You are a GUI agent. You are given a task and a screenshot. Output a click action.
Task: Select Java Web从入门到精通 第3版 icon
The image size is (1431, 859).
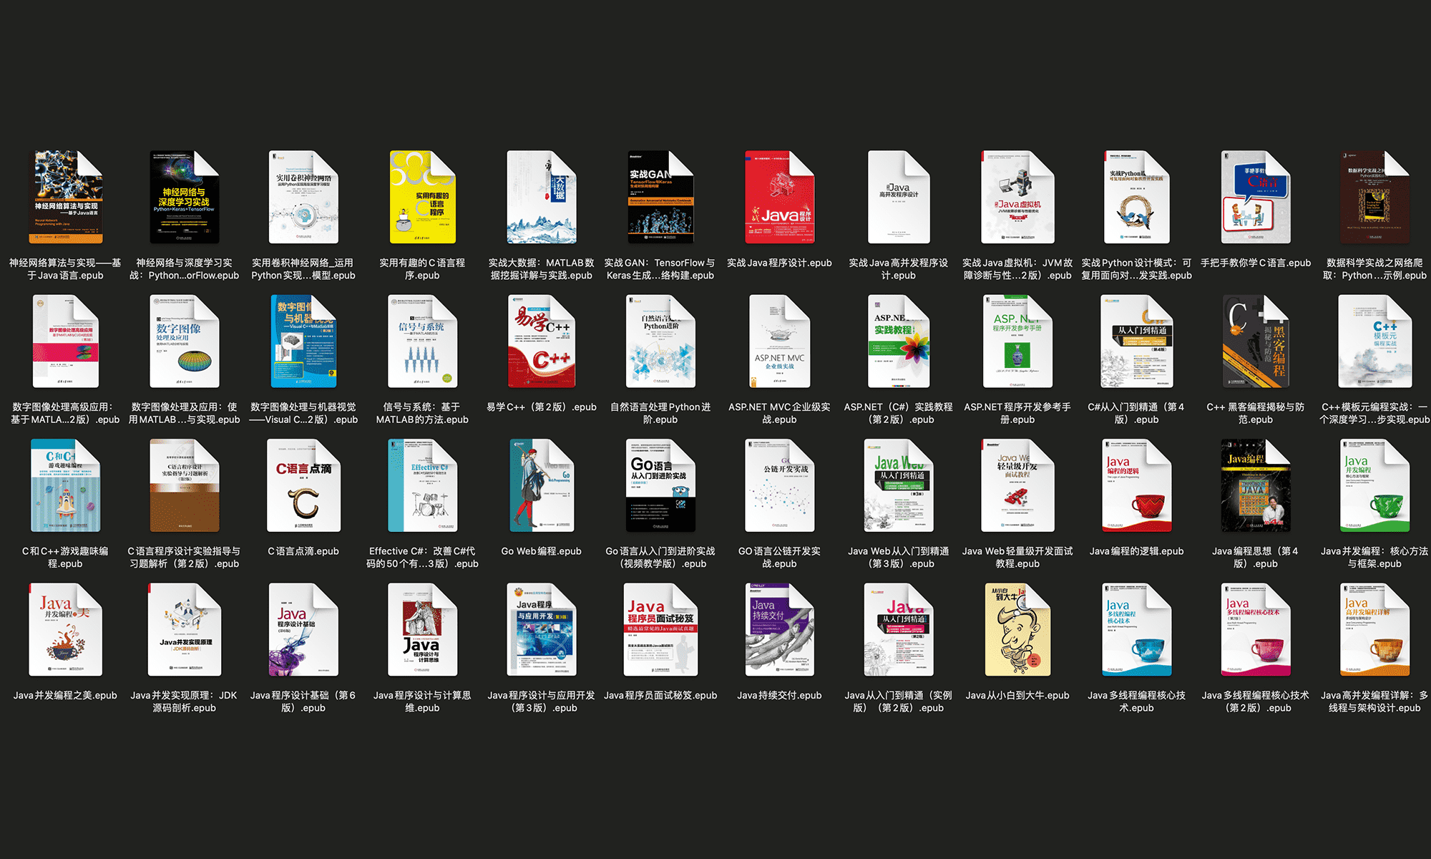pos(899,485)
